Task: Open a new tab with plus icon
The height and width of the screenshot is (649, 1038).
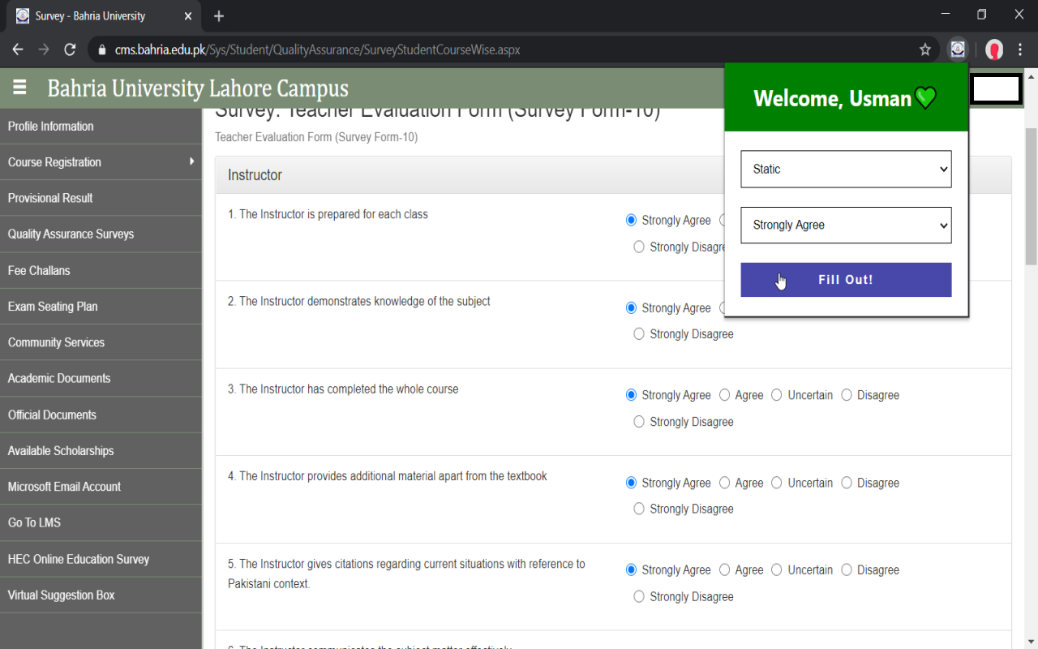Action: pyautogui.click(x=219, y=16)
